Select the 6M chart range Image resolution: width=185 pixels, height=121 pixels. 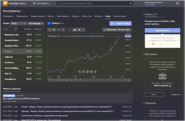63,80
